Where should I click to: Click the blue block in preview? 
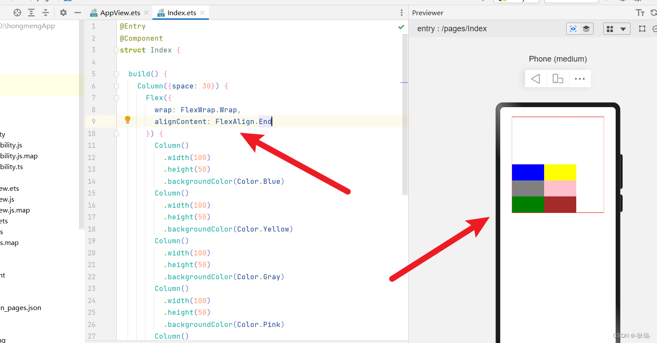point(528,172)
